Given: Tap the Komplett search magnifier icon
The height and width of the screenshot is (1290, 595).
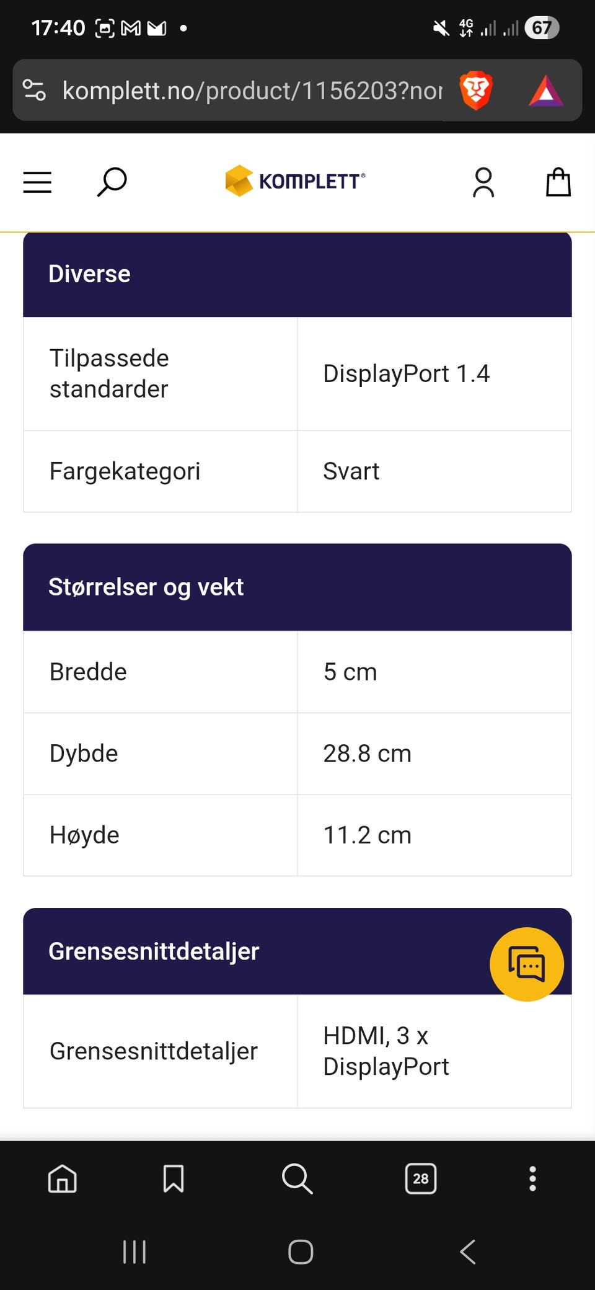Looking at the screenshot, I should pyautogui.click(x=112, y=182).
